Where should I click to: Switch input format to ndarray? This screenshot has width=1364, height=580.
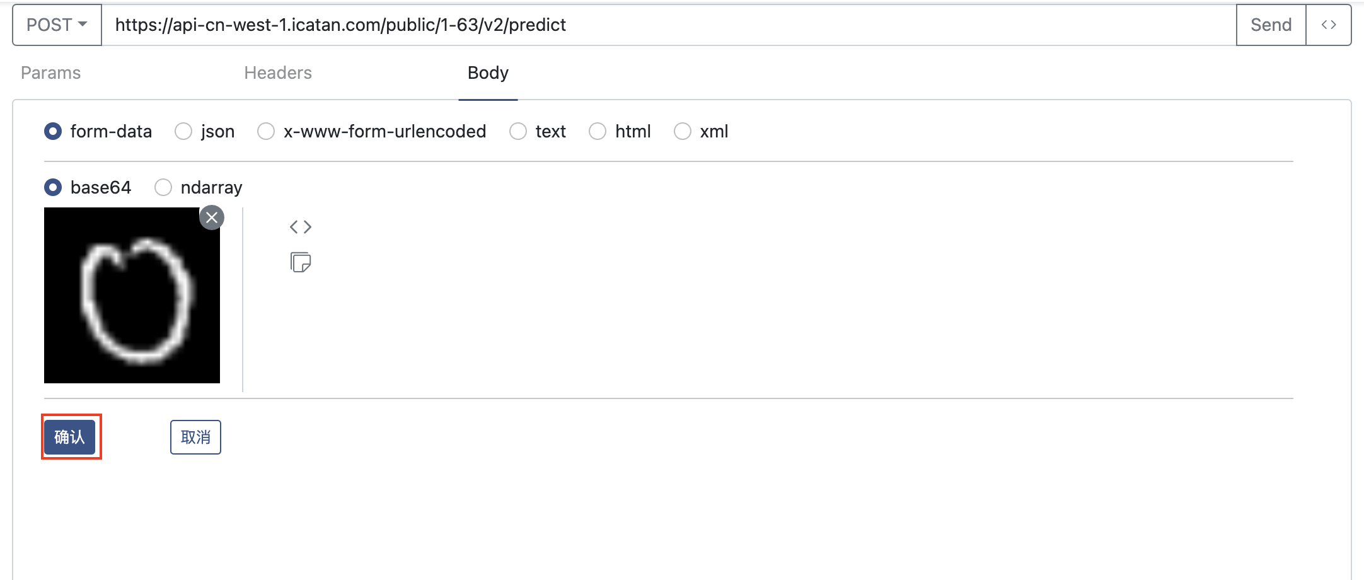pyautogui.click(x=163, y=187)
